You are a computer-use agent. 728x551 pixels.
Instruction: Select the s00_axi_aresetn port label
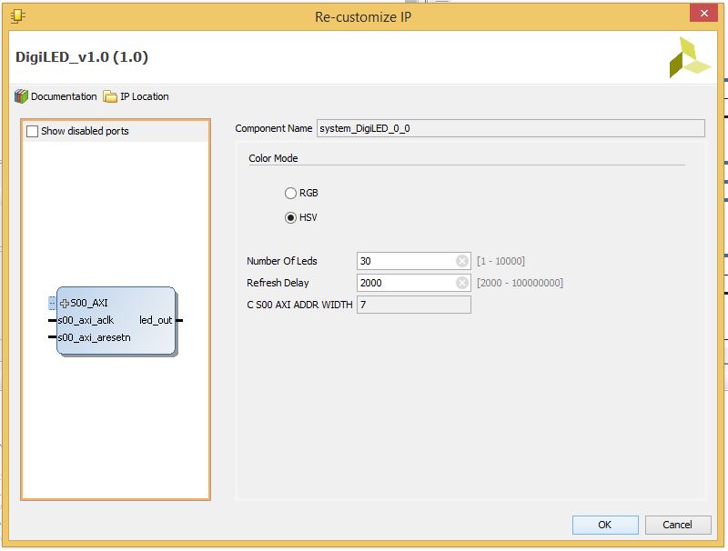(95, 337)
